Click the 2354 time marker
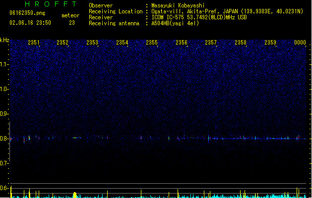 coord(122,43)
